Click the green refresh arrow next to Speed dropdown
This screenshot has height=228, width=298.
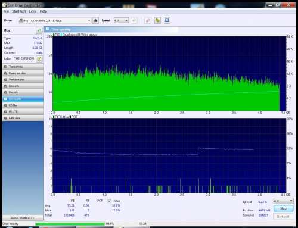click(134, 20)
